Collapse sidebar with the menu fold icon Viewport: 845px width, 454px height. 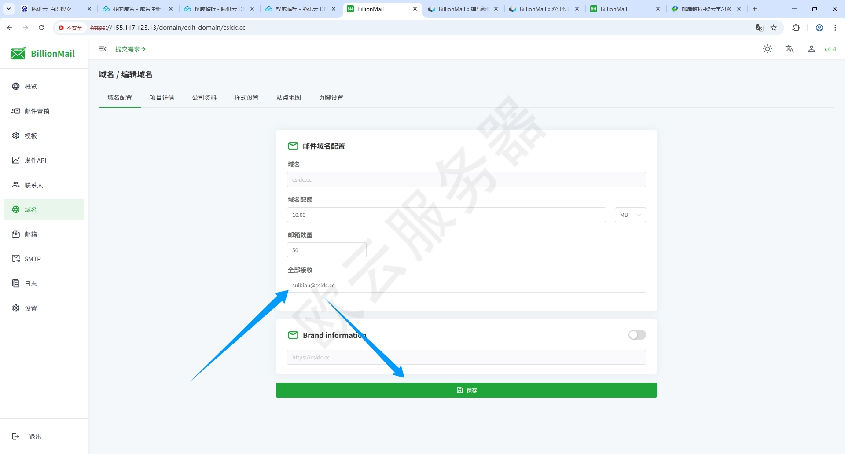103,49
